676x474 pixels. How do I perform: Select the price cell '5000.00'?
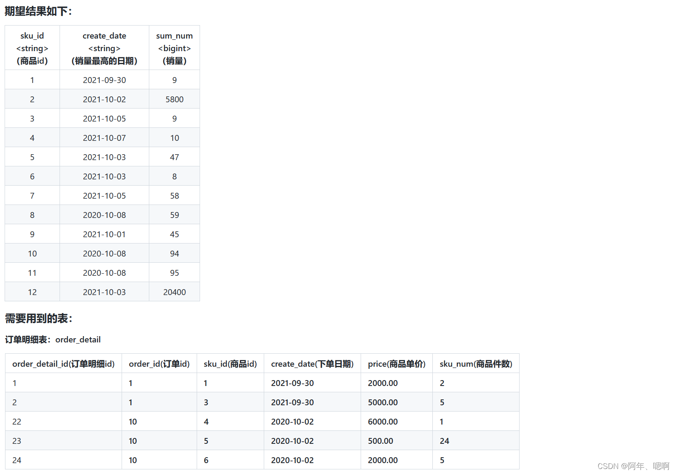[383, 402]
